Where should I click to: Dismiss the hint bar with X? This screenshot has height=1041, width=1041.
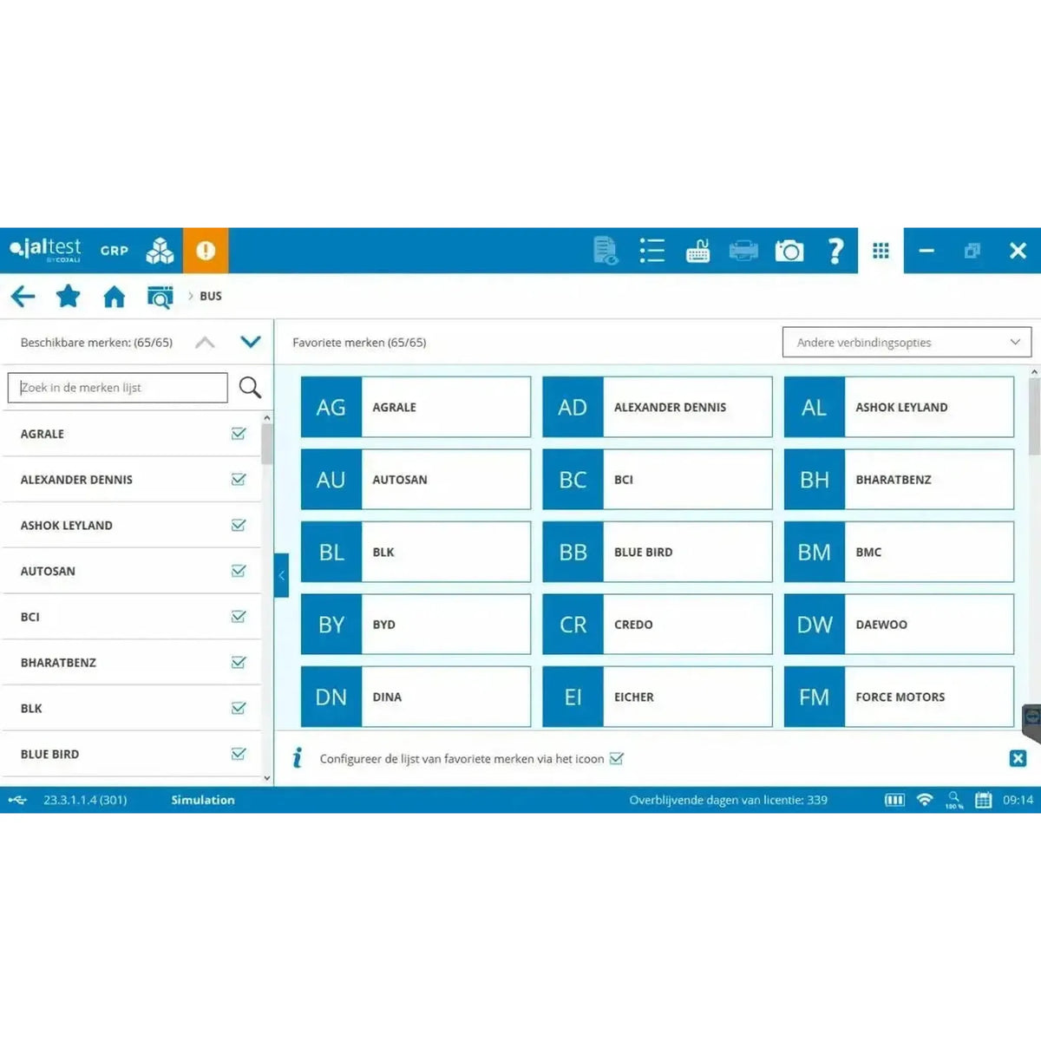click(1018, 758)
